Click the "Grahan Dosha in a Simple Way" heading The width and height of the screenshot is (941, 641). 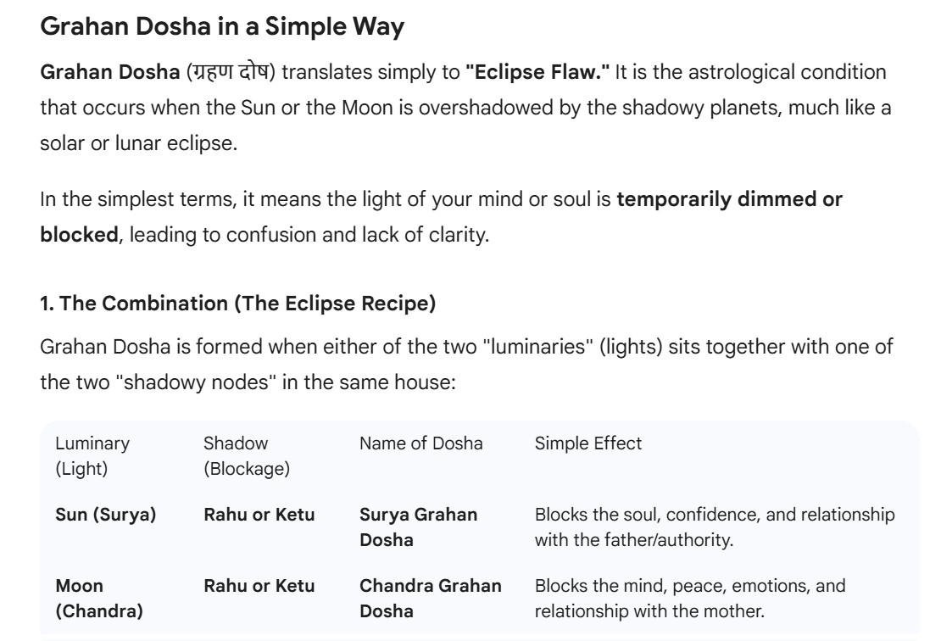point(222,27)
